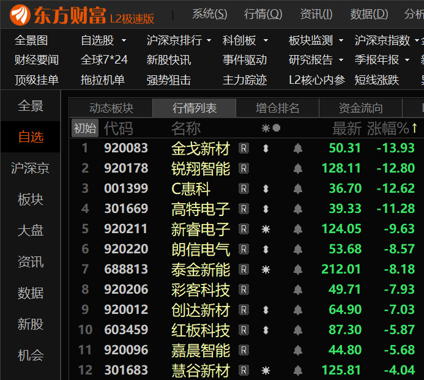Viewport: 424px width, 380px height.
Task: Click the alert bell for 创达新材
Action: (x=298, y=310)
